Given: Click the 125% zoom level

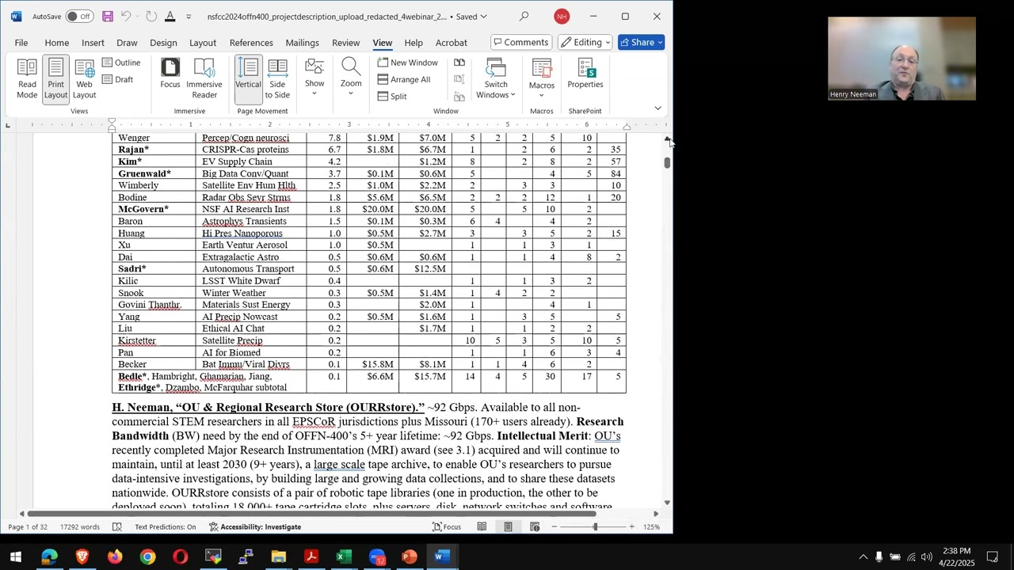Looking at the screenshot, I should point(652,527).
